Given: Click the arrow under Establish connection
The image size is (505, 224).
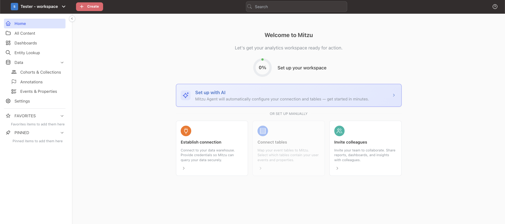Looking at the screenshot, I should [184, 168].
